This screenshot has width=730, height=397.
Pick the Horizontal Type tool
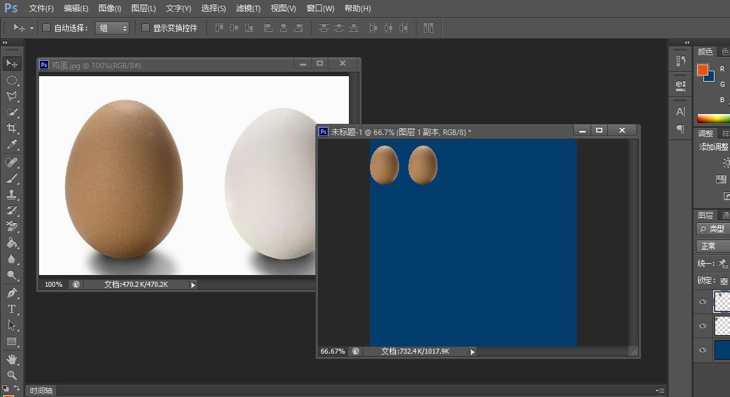point(11,308)
